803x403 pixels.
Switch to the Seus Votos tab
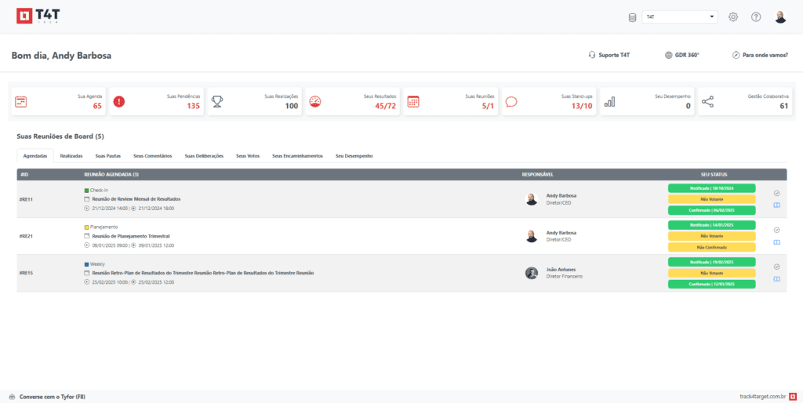(248, 156)
